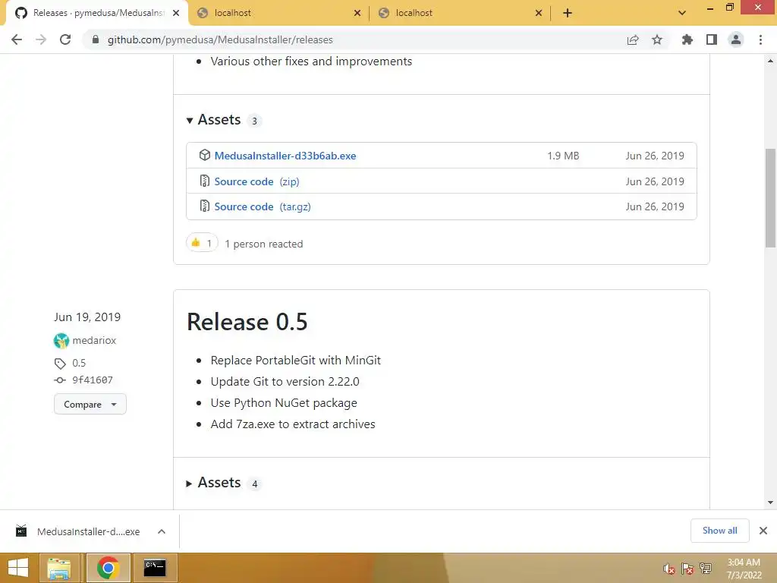The width and height of the screenshot is (777, 583).
Task: Open Windows Start menu
Action: (18, 568)
